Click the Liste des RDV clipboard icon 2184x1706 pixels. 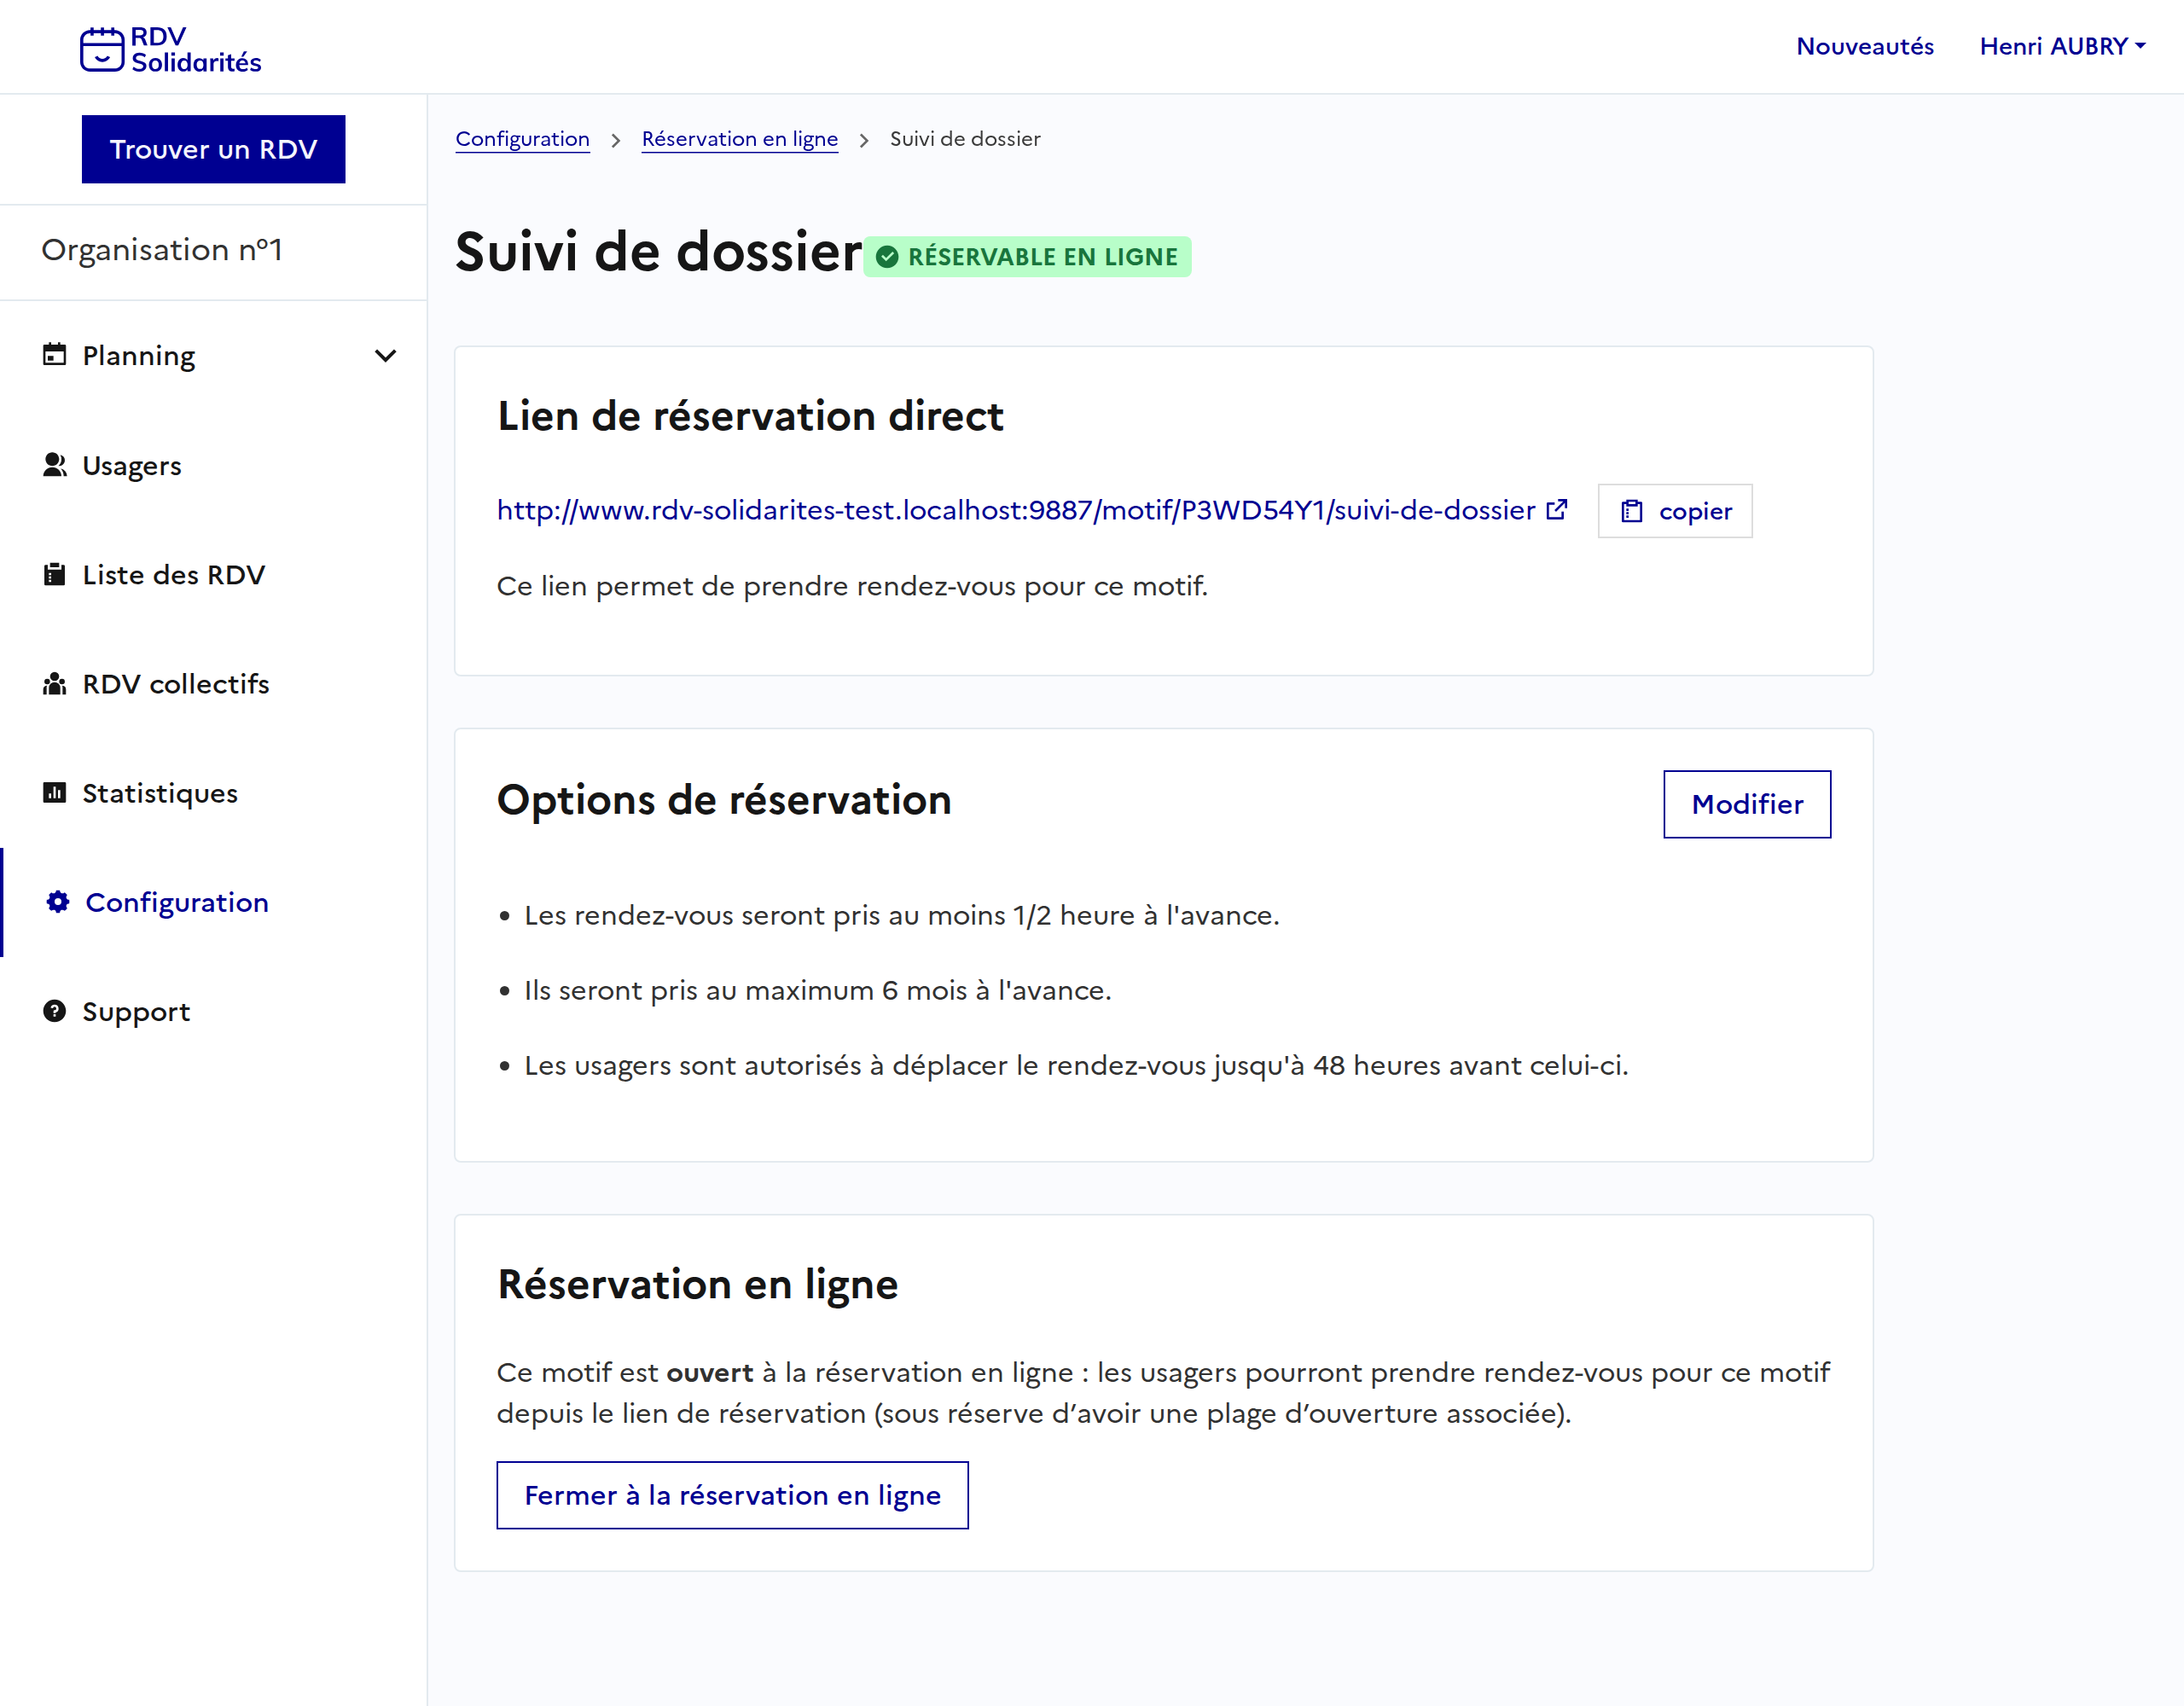54,574
